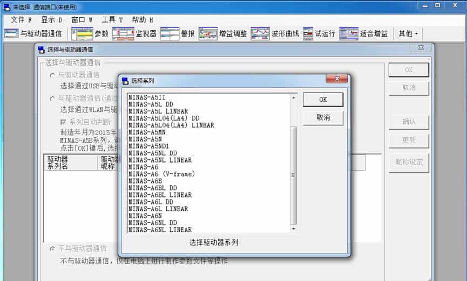Select the 与驱动器通信 WLAN radio button
Image resolution: width=467 pixels, height=281 pixels.
[x=52, y=99]
